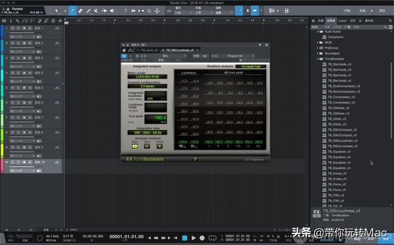Click 2.0 stereo channel configuration field
The height and width of the screenshot is (245, 394).
pos(147,86)
